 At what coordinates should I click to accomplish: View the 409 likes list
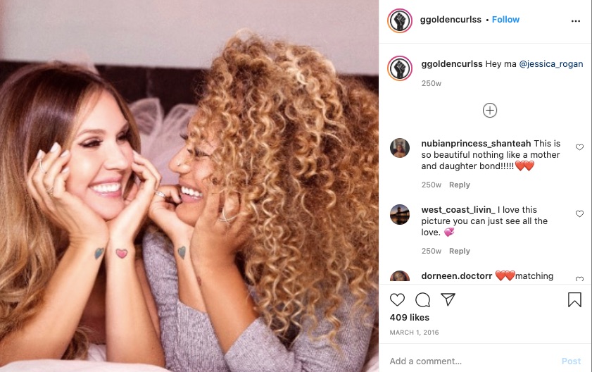409,318
